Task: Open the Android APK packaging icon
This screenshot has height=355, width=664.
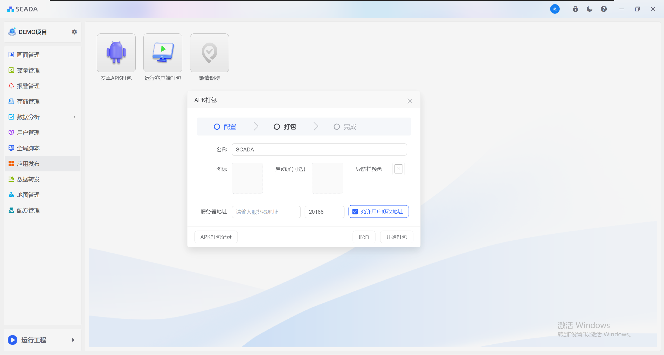Action: coord(116,53)
